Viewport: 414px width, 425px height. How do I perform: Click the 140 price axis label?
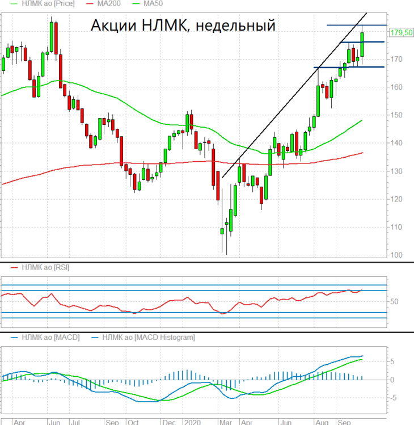396,143
